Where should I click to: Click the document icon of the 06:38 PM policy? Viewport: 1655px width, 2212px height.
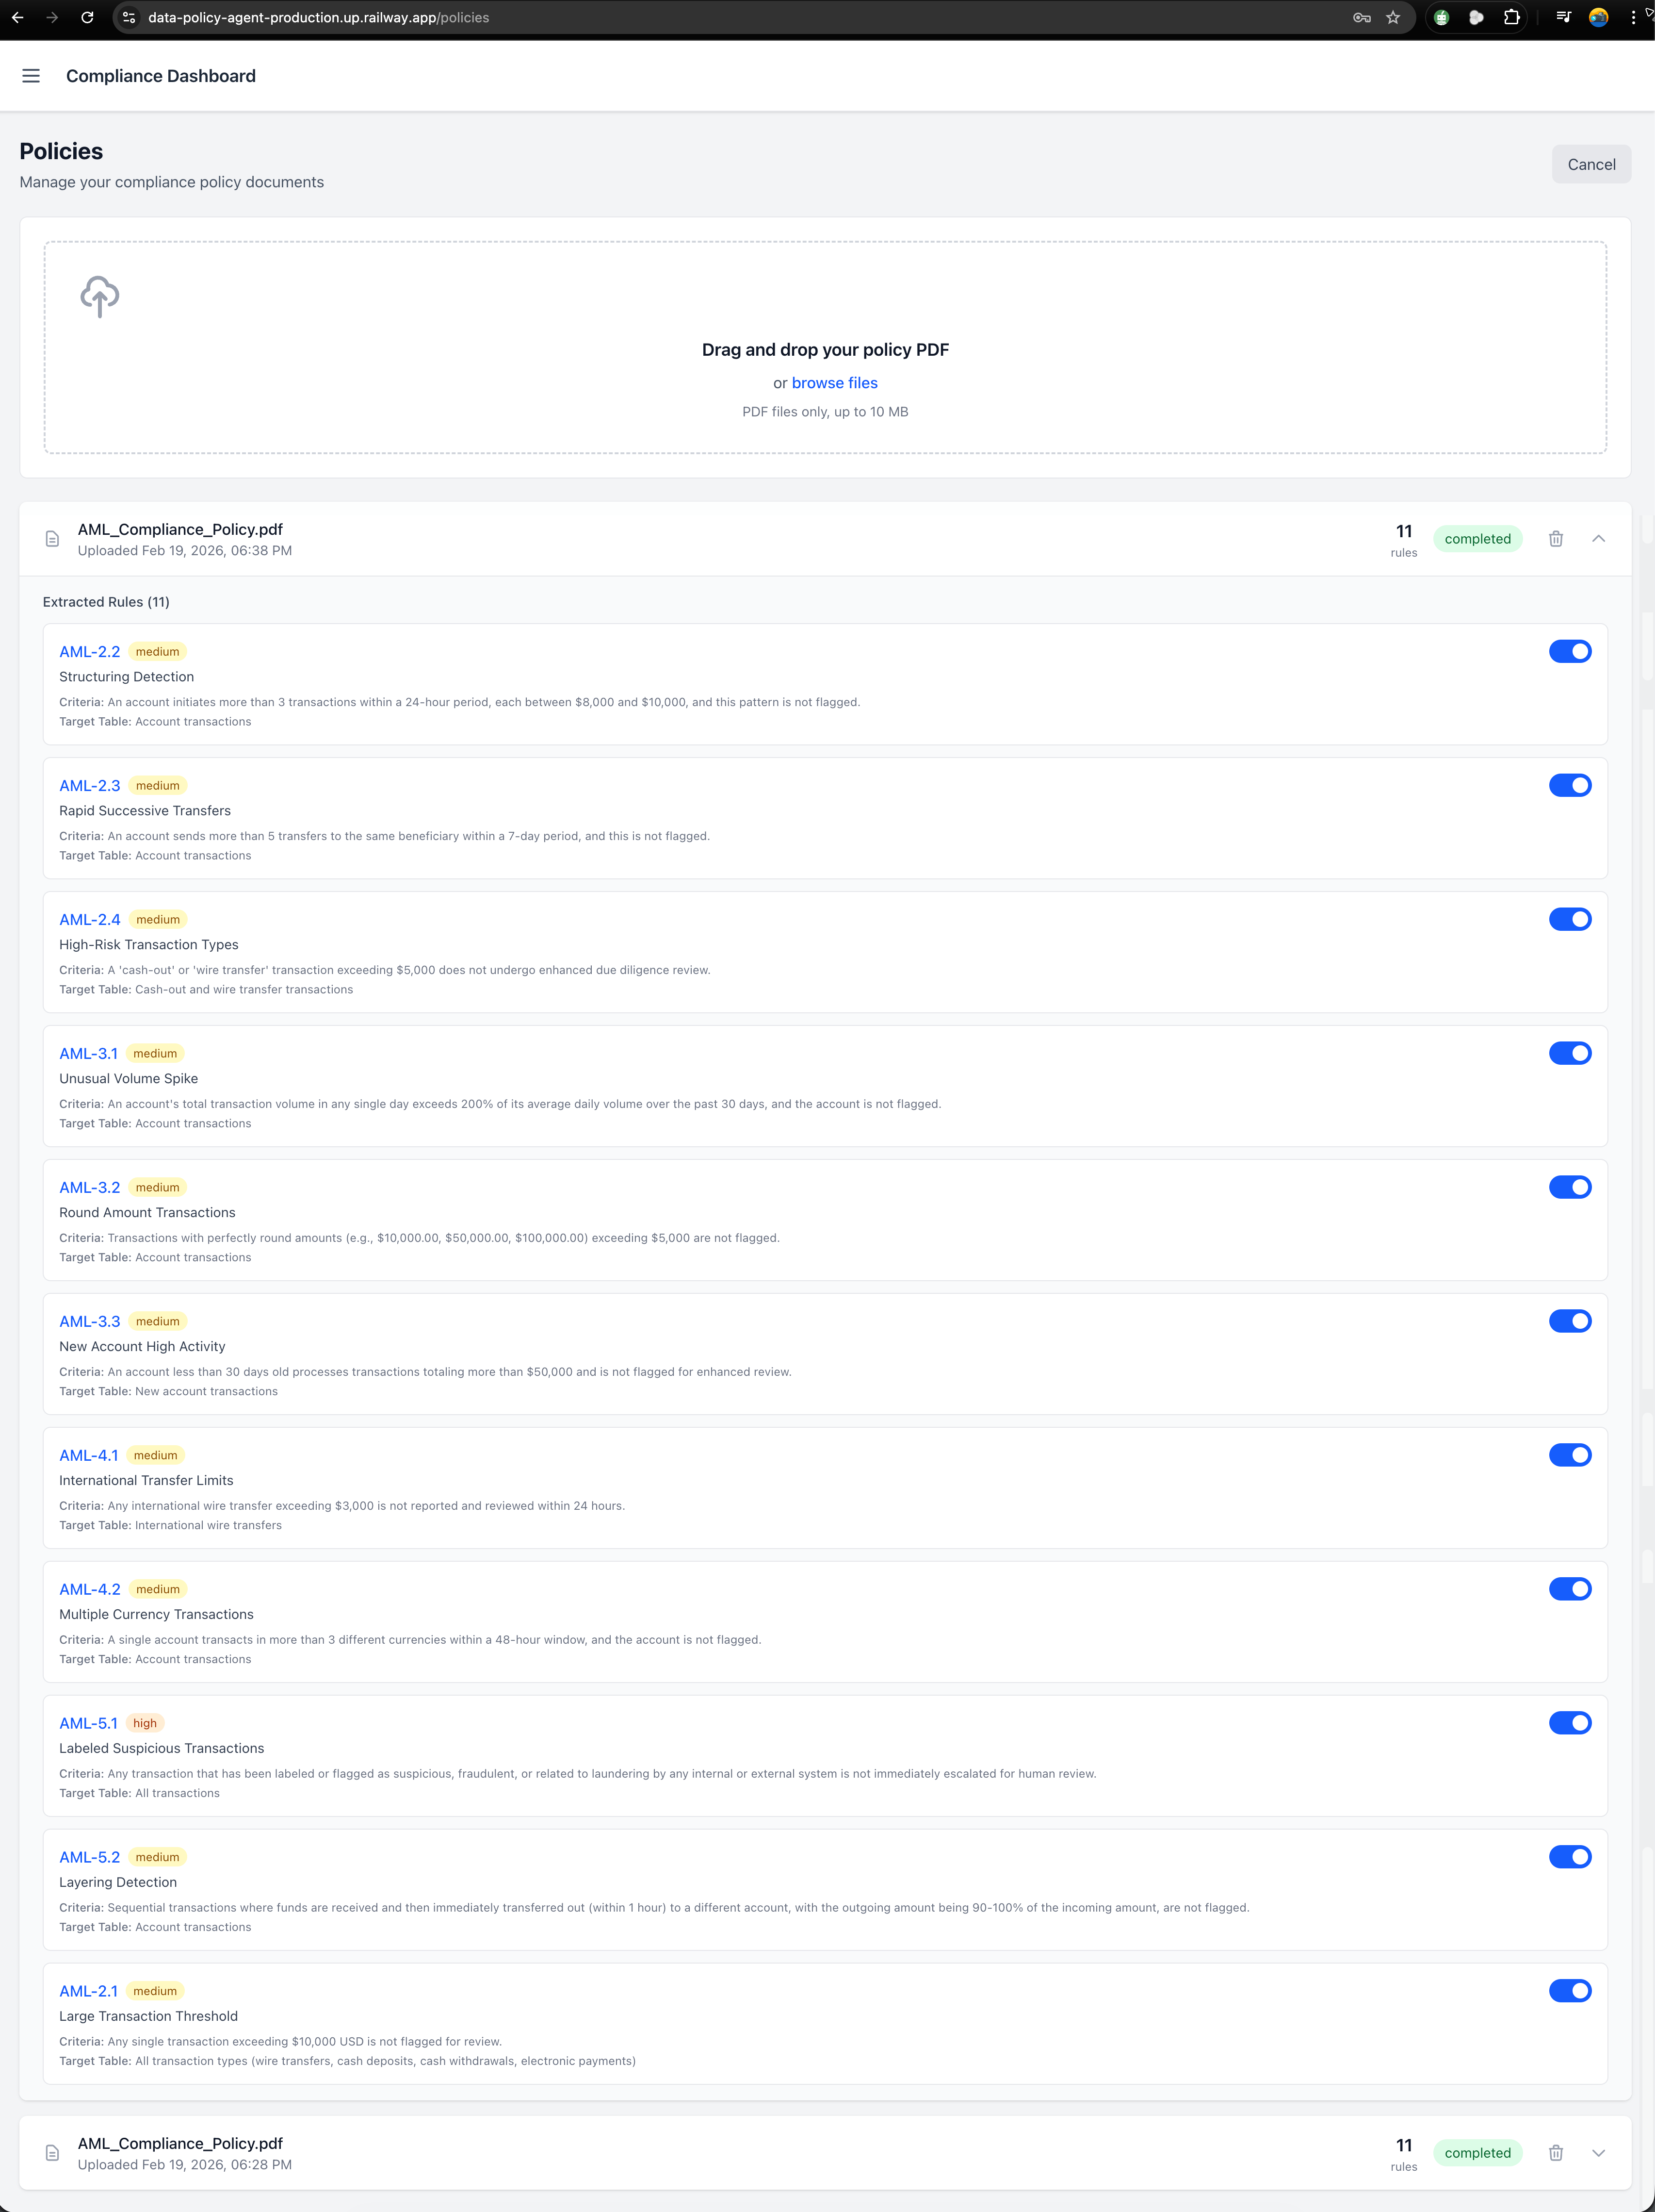(x=53, y=539)
